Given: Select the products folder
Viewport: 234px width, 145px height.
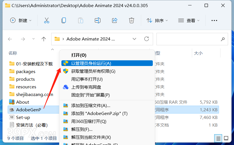Looking at the screenshot, I should 25,79.
